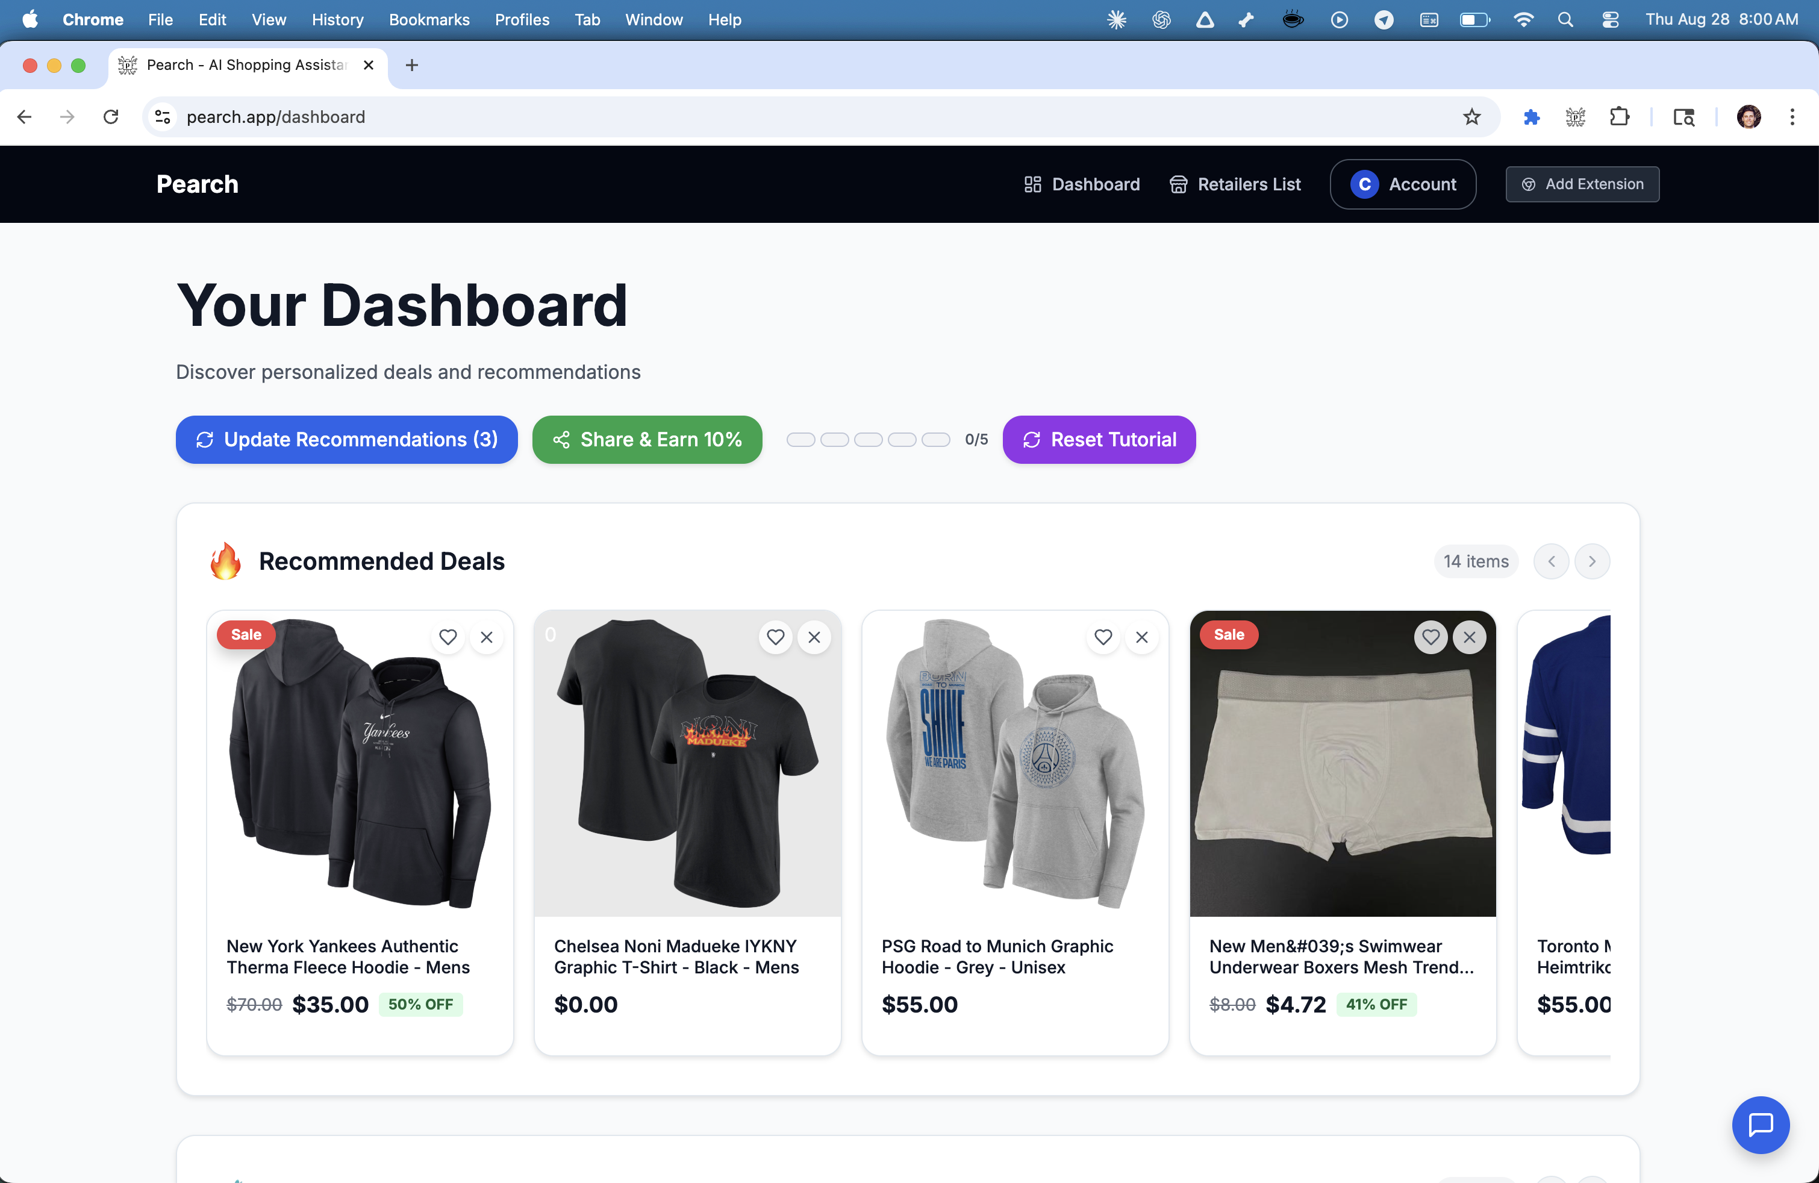The image size is (1819, 1183).
Task: Dismiss the Yankees hoodie with X icon
Action: coord(486,637)
